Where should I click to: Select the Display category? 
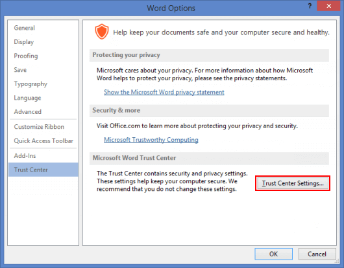(x=43, y=42)
